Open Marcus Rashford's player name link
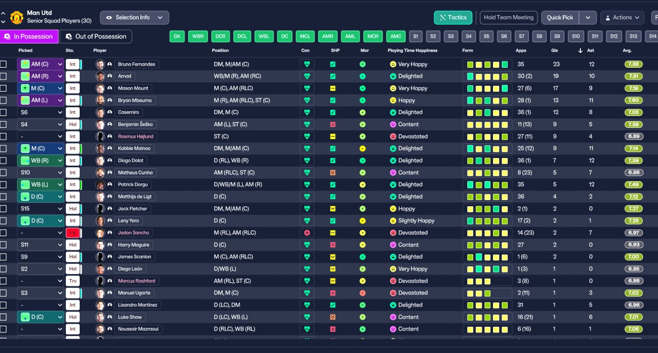Image resolution: width=658 pixels, height=353 pixels. [136, 281]
